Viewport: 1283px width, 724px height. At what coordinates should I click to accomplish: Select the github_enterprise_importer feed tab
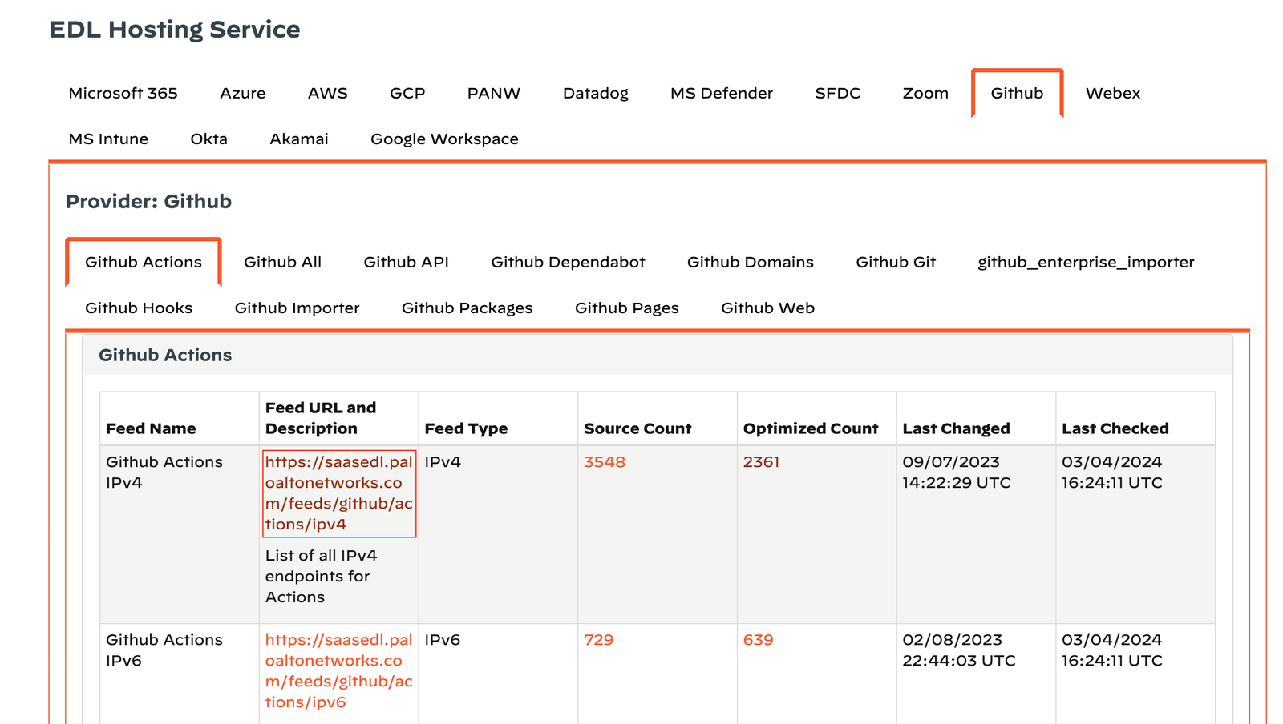point(1085,262)
